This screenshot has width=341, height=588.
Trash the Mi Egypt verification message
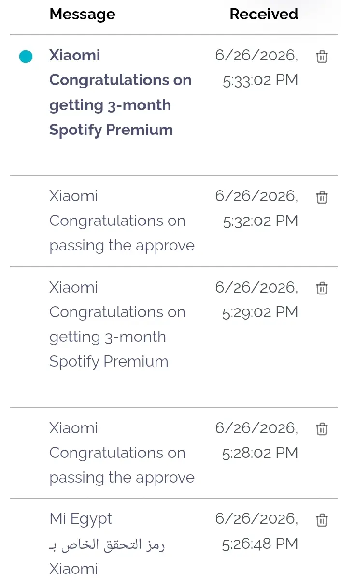tap(322, 520)
